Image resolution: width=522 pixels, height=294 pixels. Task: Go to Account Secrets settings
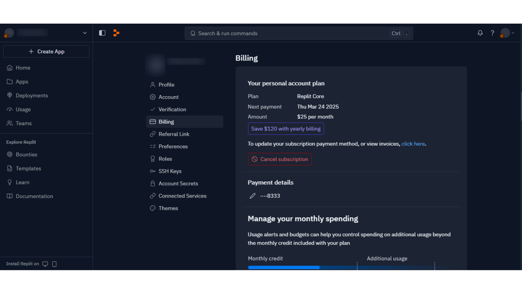point(178,184)
